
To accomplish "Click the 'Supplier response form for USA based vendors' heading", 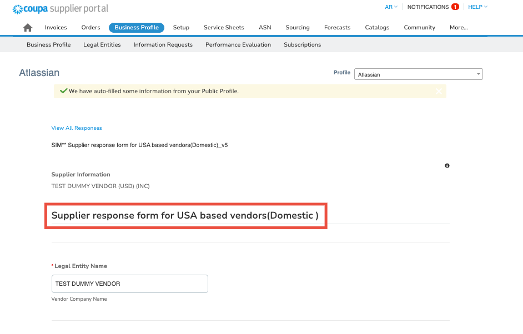I will coord(185,215).
